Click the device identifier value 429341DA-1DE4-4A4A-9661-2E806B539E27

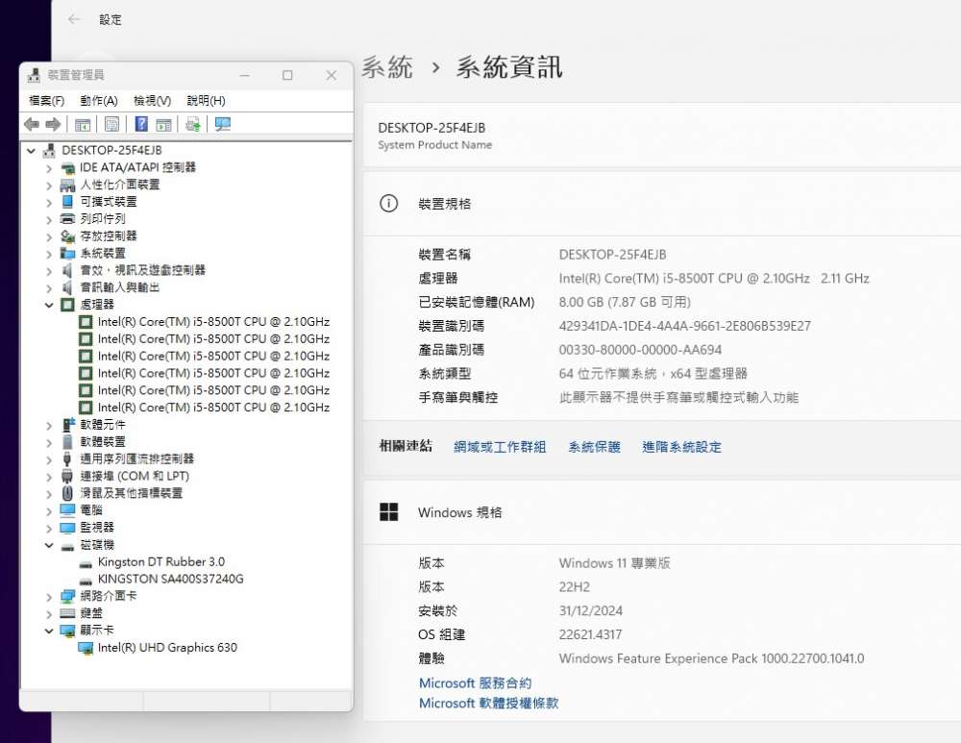684,326
